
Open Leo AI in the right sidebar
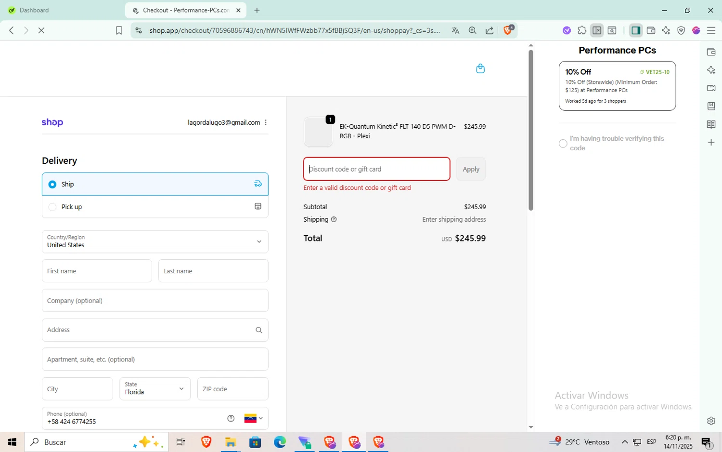click(711, 70)
